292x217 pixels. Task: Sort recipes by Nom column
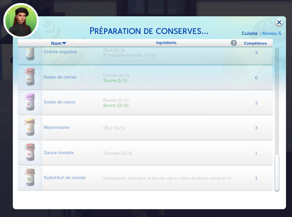click(58, 43)
